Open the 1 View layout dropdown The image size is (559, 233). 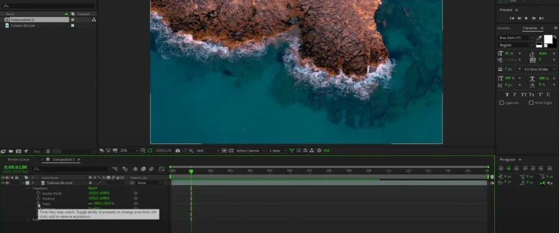coord(278,151)
